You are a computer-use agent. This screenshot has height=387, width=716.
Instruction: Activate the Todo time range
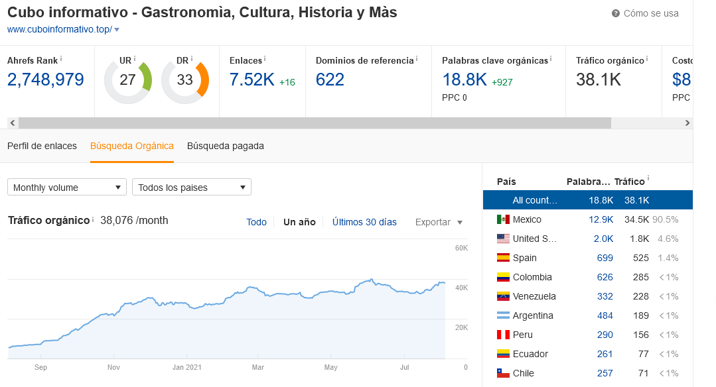(256, 222)
